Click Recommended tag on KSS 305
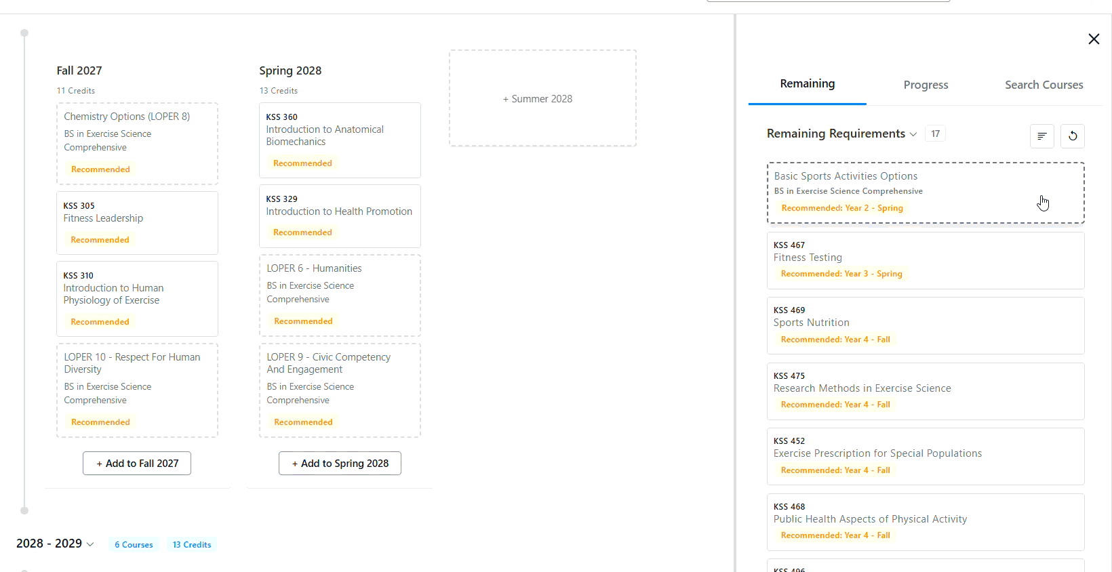This screenshot has height=572, width=1112. [100, 240]
